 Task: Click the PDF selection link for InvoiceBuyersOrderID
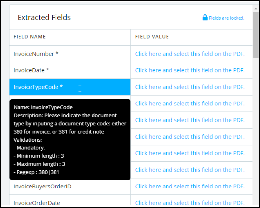tap(190, 187)
